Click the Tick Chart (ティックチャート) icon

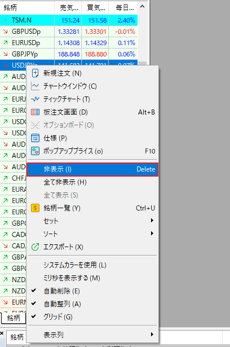tap(35, 99)
